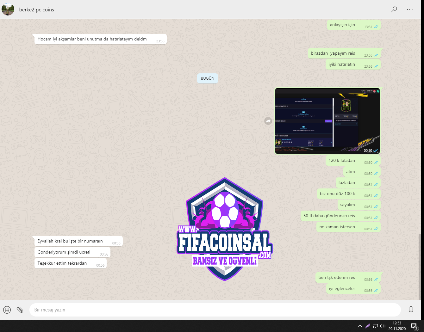Select message 'iyiki hatırlatın'

pyautogui.click(x=353, y=65)
